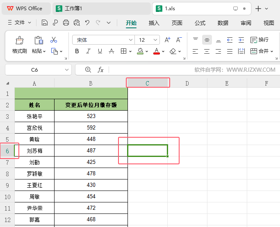Click the Eraser clear-format icon
This screenshot has height=227, width=280.
coord(173,51)
